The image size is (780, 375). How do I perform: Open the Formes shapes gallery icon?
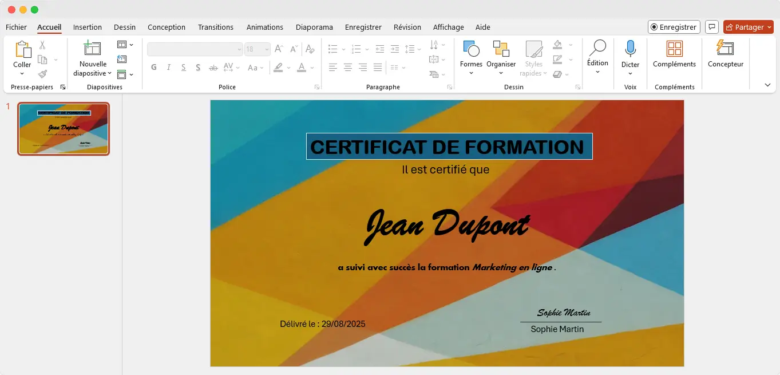point(471,49)
